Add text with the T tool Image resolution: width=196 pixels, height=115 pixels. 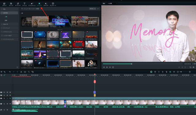pyautogui.click(x=29, y=72)
